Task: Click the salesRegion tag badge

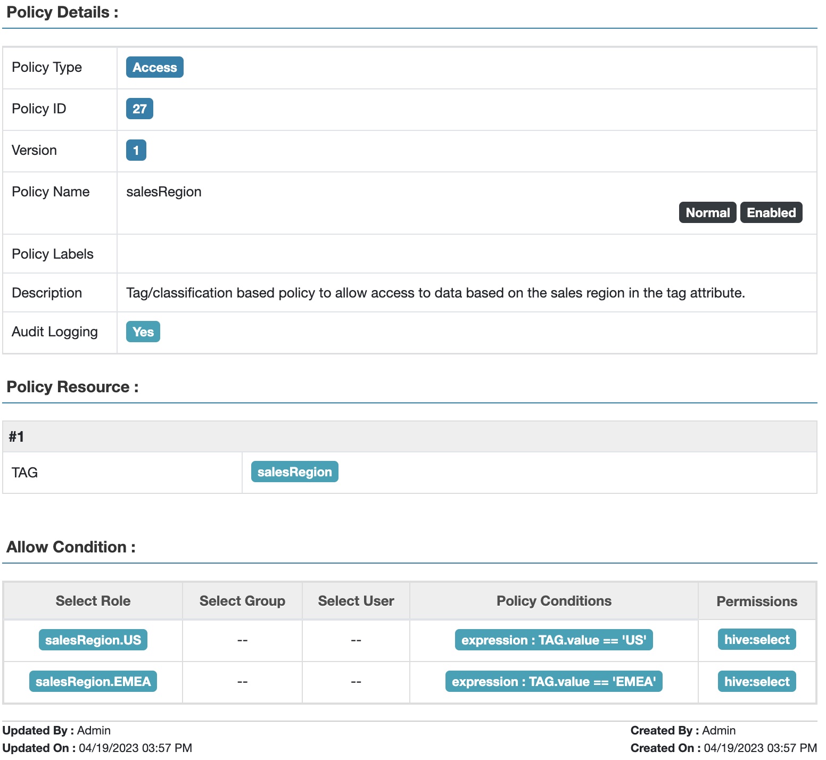Action: [294, 472]
